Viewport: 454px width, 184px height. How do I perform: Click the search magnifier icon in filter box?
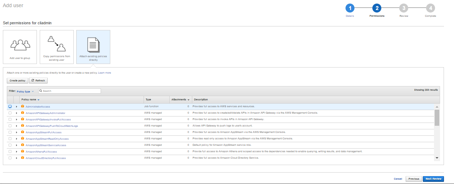[x=41, y=91]
